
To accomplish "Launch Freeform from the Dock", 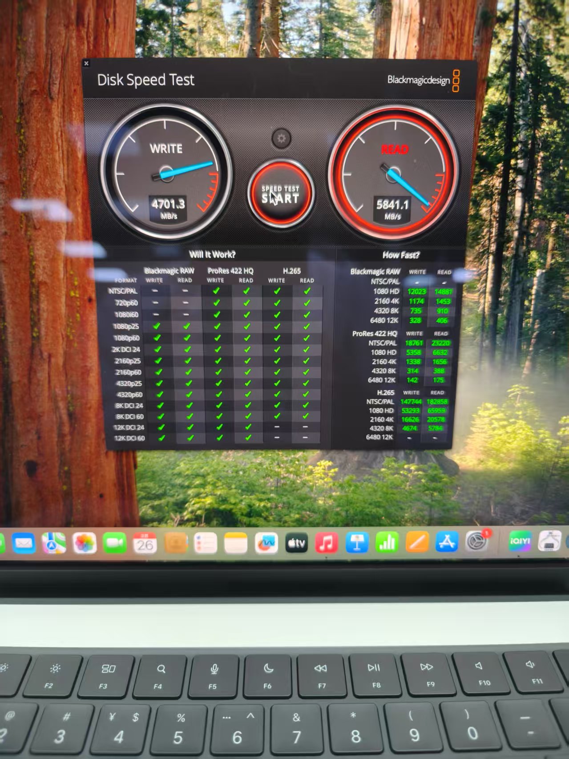I will 266,543.
